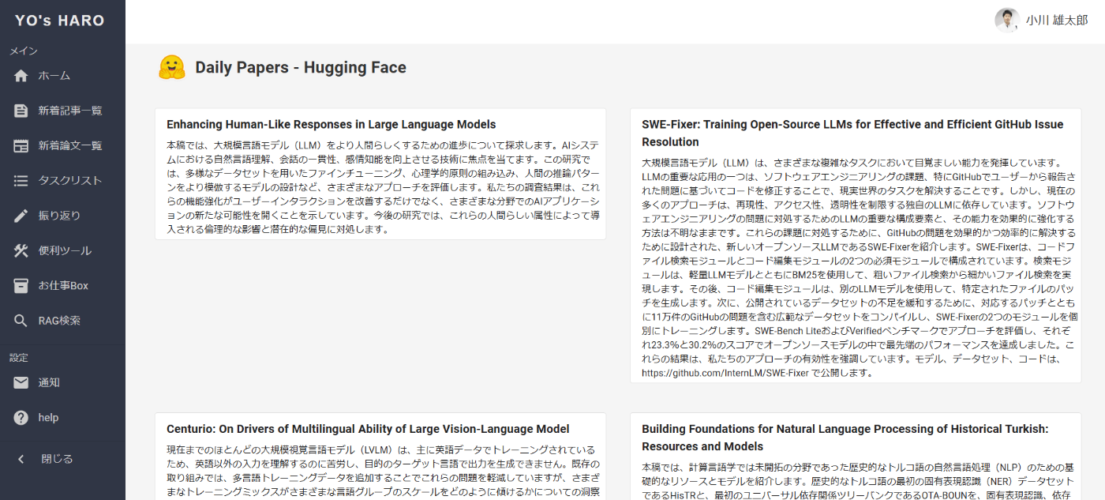Click the home icon in sidebar
The image size is (1105, 500).
(x=21, y=76)
